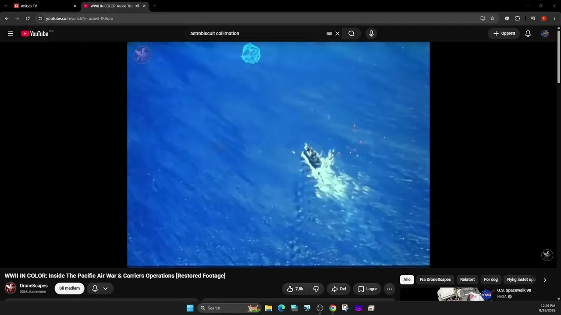The image size is (561, 315).
Task: Open the YouTube guide hamburger menu
Action: (x=11, y=34)
